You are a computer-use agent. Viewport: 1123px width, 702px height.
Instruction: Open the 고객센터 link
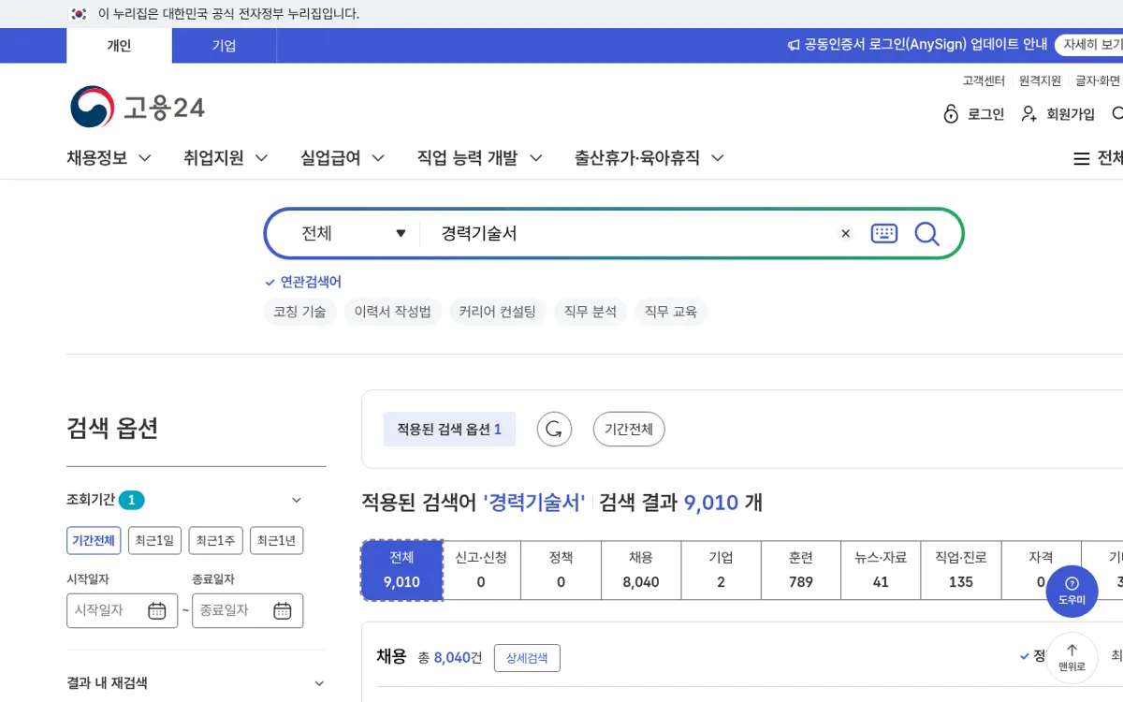[x=984, y=80]
